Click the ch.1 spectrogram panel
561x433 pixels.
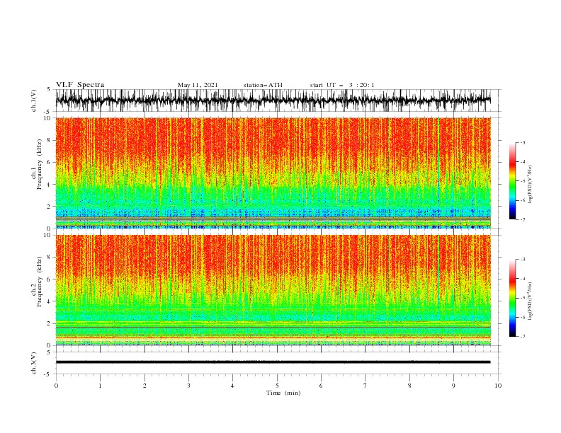273,173
